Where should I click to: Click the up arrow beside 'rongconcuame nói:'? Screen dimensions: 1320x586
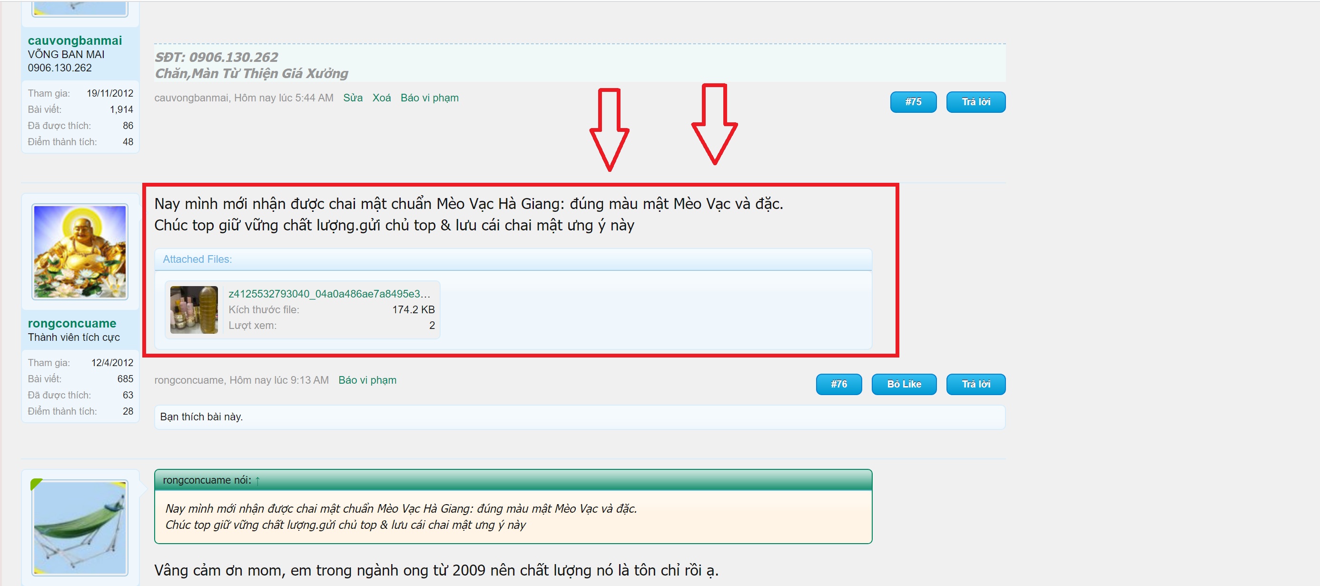click(x=258, y=480)
